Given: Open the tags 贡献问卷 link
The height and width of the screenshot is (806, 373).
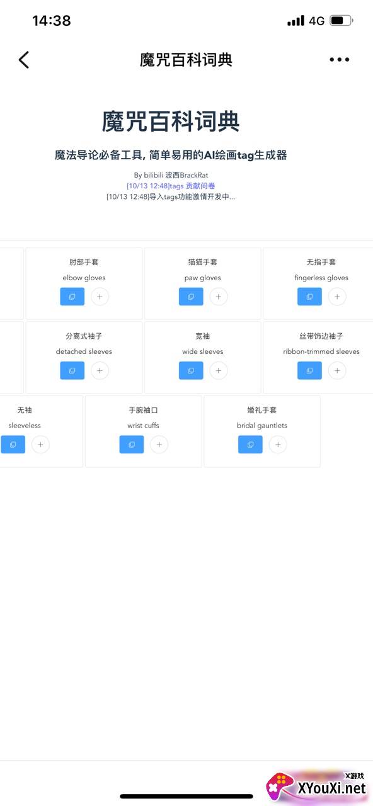Looking at the screenshot, I should (171, 186).
